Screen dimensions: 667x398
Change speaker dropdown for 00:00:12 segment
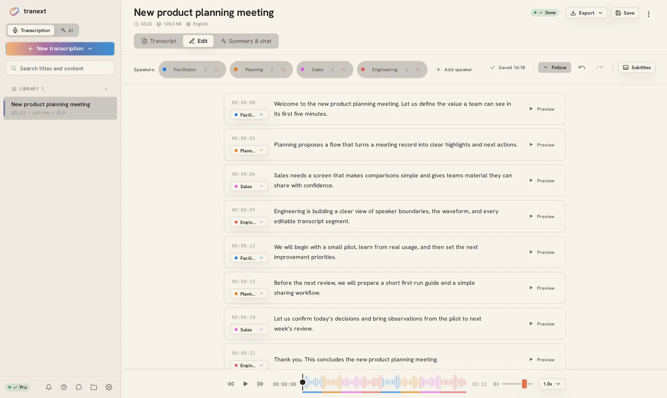(x=249, y=258)
